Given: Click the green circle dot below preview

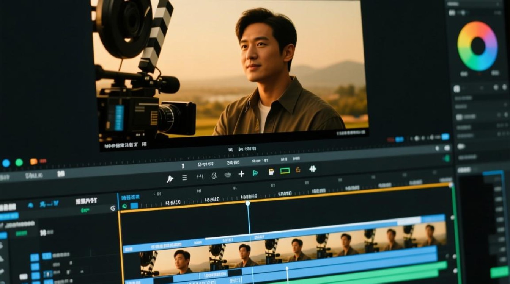Looking at the screenshot, I should [x=19, y=162].
